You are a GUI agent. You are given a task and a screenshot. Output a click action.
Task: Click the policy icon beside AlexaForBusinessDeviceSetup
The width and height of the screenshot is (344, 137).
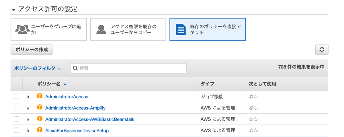tap(40, 130)
